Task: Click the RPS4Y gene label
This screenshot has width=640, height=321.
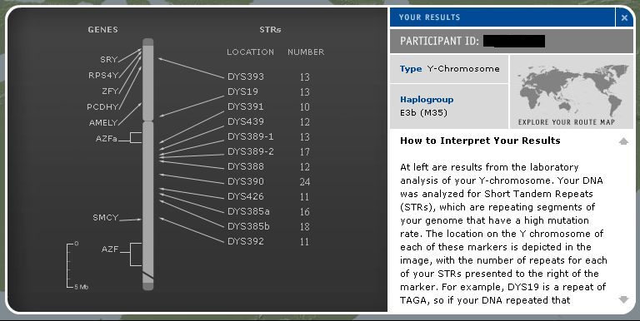Action: pos(102,76)
